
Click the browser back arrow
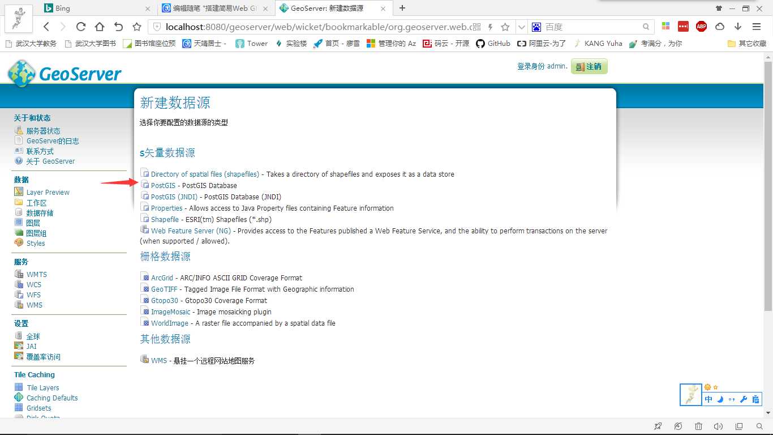(x=46, y=27)
